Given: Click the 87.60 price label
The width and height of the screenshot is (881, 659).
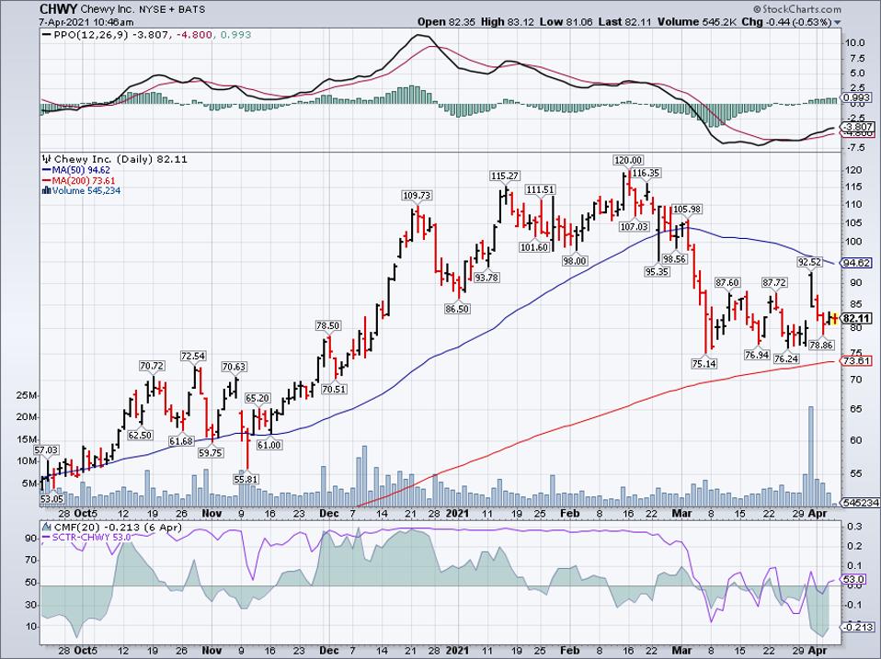Looking at the screenshot, I should tap(727, 282).
